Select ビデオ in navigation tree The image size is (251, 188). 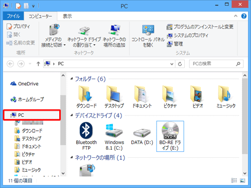[24, 162]
